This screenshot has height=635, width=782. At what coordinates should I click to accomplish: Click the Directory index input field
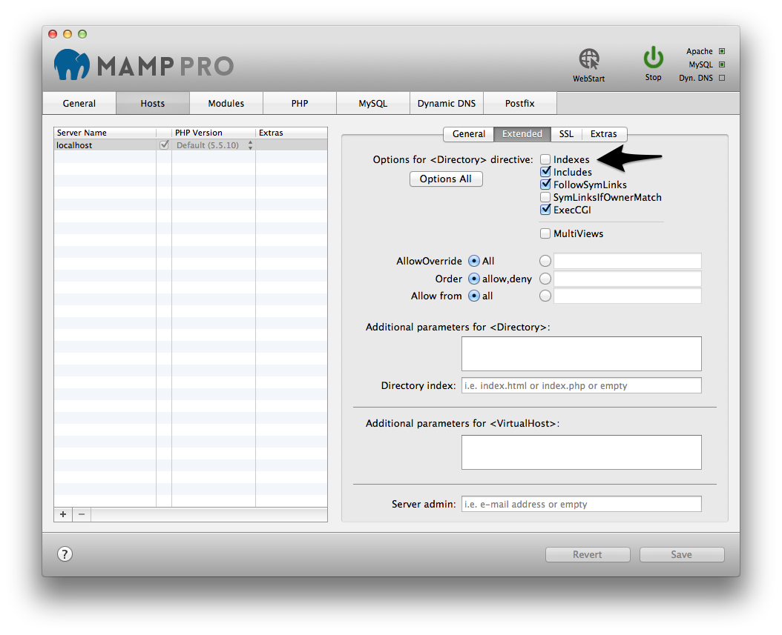(581, 385)
